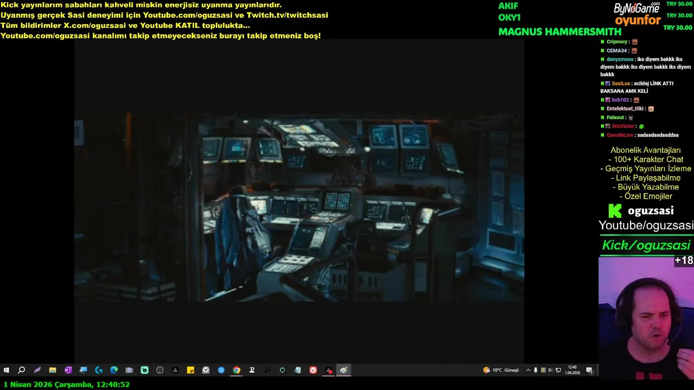The image size is (694, 390).
Task: Click the oyunfor sponsor logo
Action: pyautogui.click(x=638, y=21)
